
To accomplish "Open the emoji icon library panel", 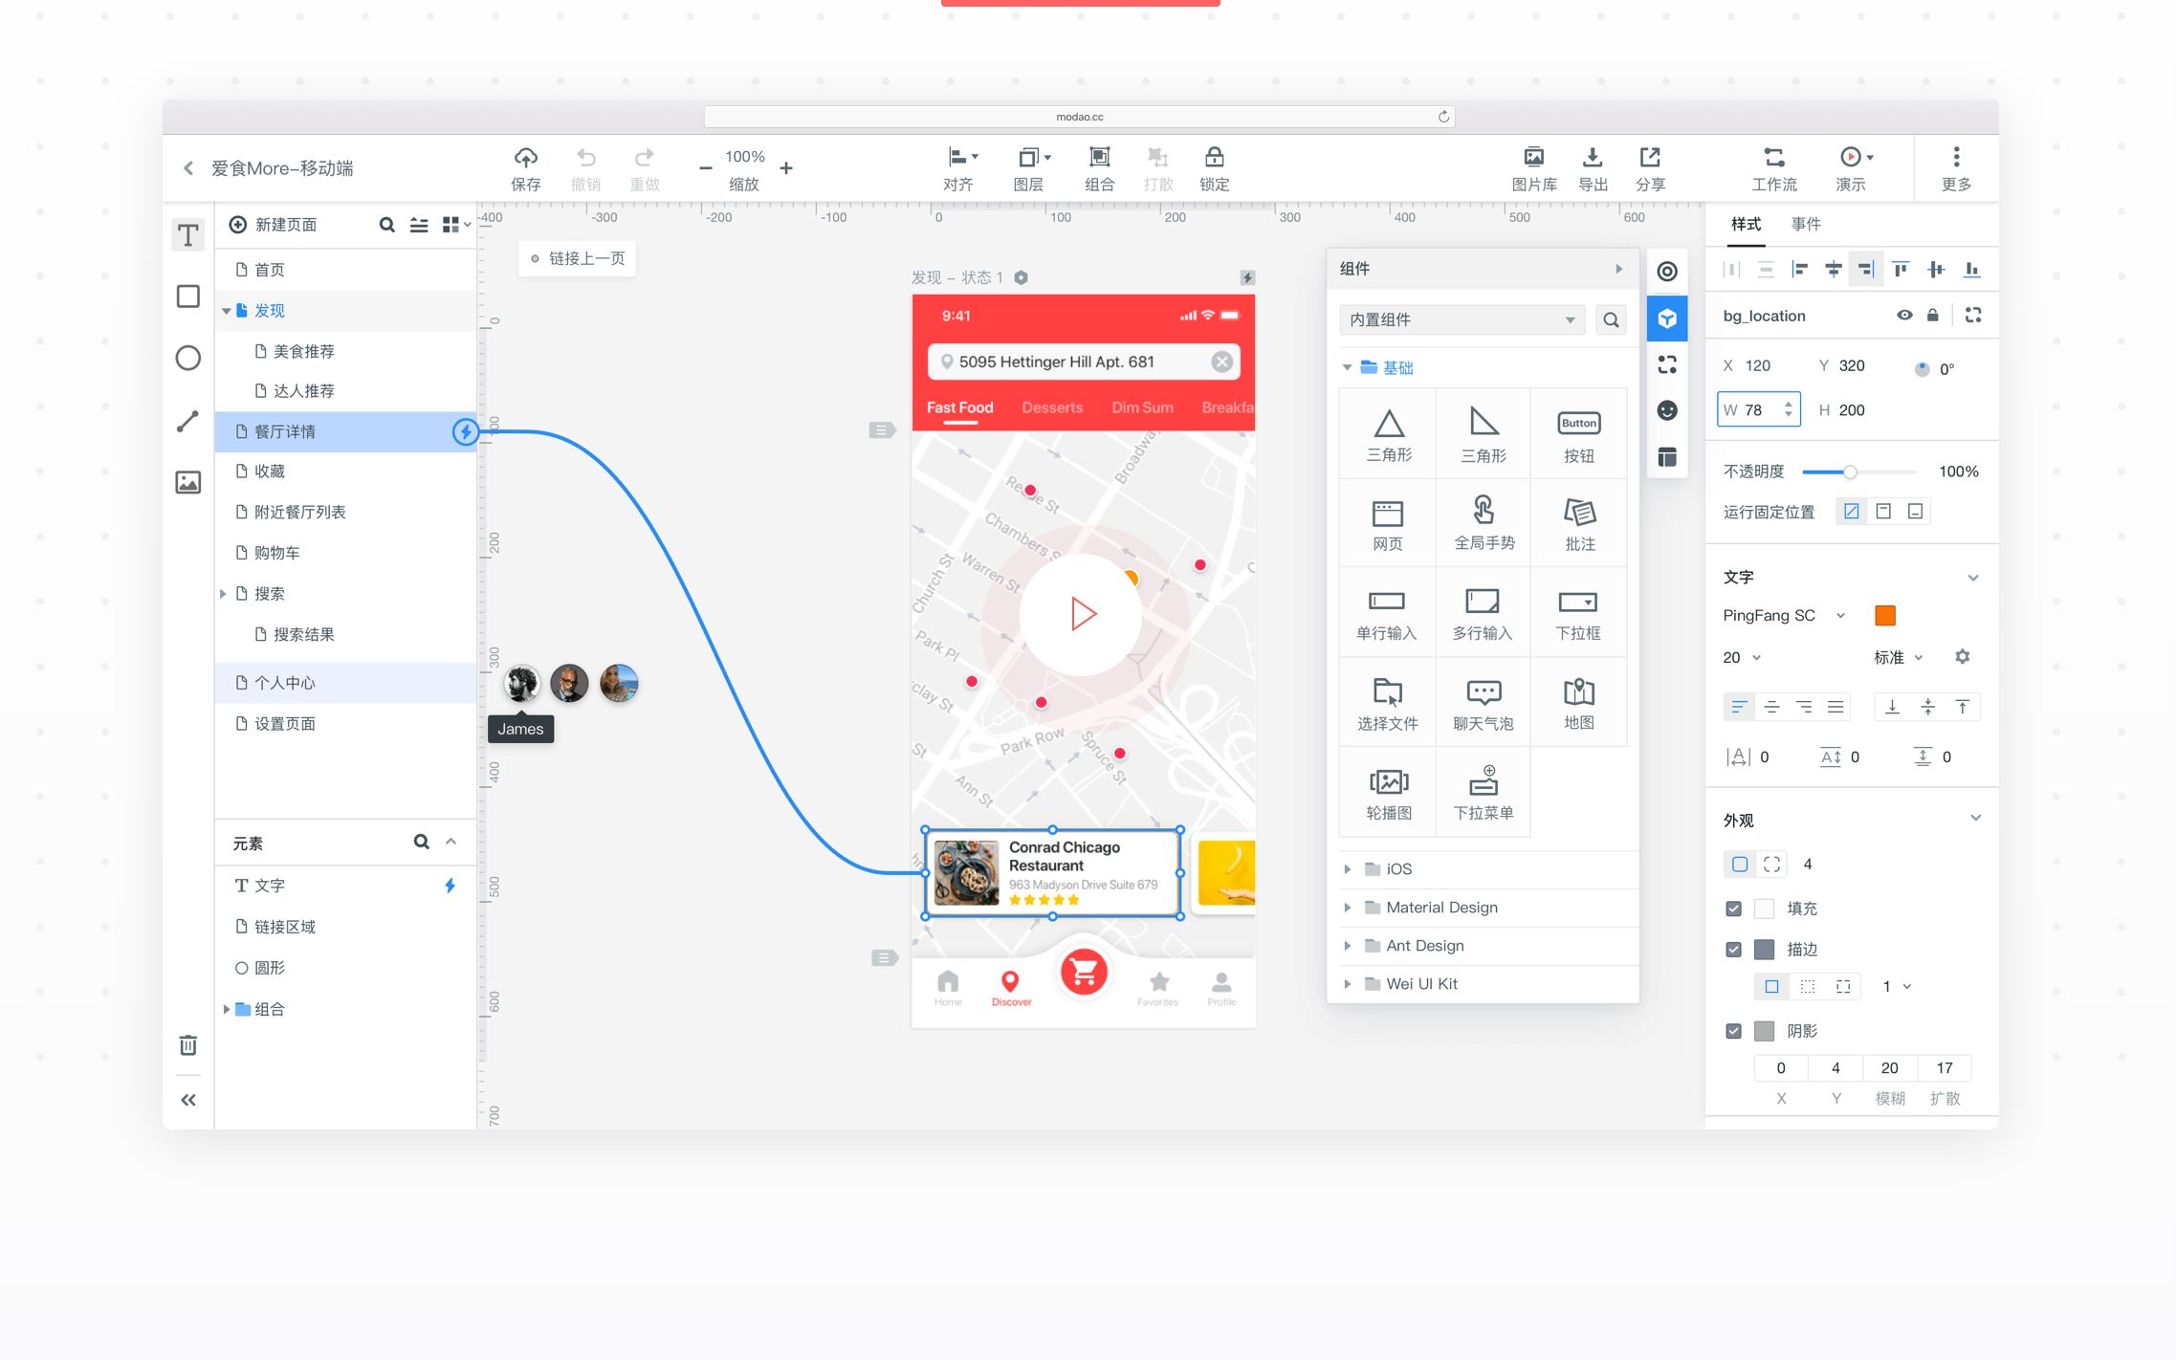I will point(1667,410).
